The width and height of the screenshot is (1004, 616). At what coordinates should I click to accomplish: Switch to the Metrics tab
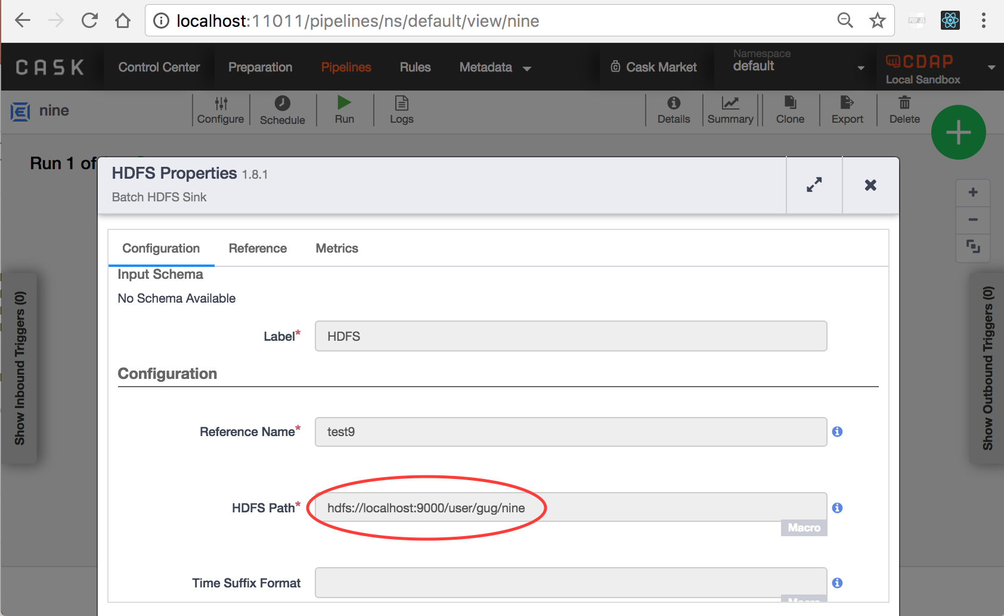coord(337,248)
